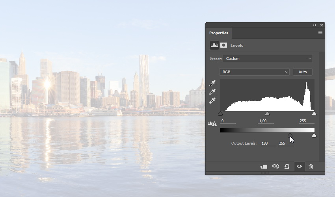Click the input highlights white slider
This screenshot has height=197, width=335.
coord(314,114)
